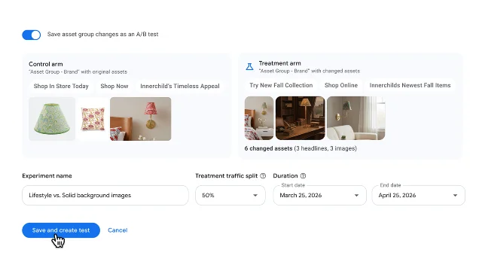Open help for Treatment traffic split
The image size is (482, 271).
[263, 175]
